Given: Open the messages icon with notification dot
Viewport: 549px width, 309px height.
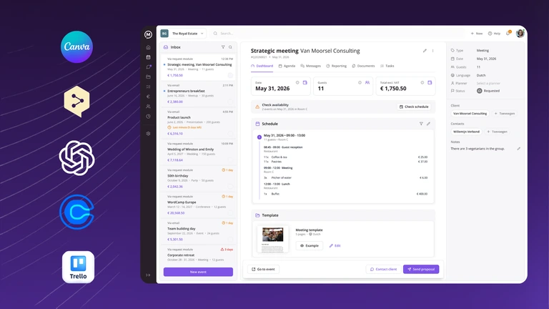Looking at the screenshot, I should tap(148, 67).
